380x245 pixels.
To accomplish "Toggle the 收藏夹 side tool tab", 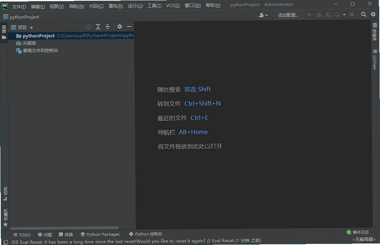I will coord(5,218).
